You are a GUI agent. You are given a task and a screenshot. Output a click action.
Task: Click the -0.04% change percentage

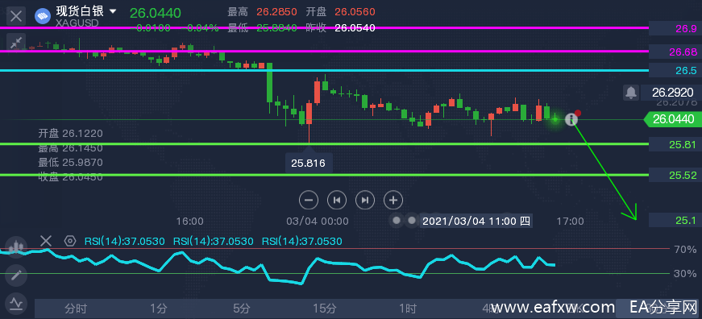tap(200, 28)
